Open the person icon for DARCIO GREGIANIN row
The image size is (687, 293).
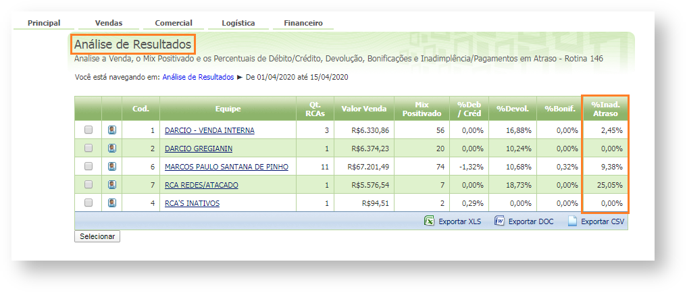point(112,149)
